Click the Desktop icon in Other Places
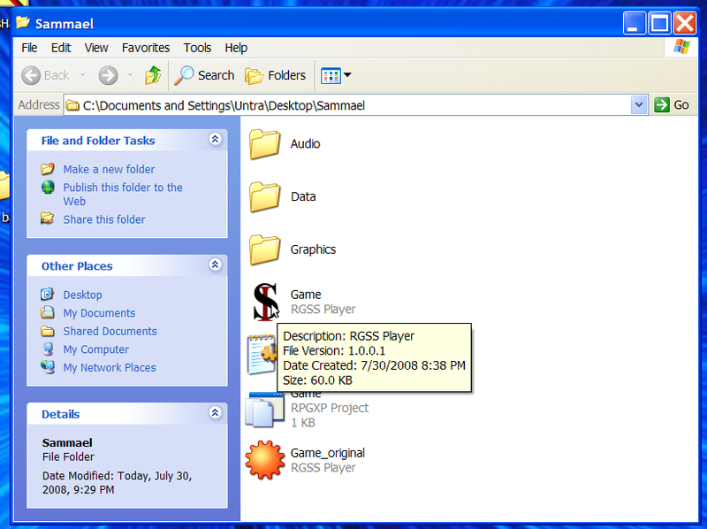This screenshot has width=707, height=529. coord(48,295)
